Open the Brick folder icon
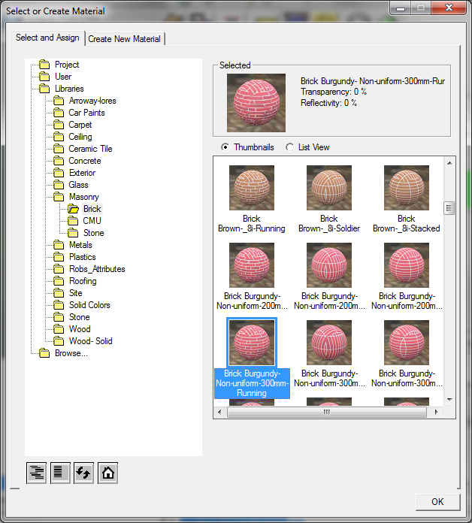This screenshot has width=472, height=523. pyautogui.click(x=73, y=209)
